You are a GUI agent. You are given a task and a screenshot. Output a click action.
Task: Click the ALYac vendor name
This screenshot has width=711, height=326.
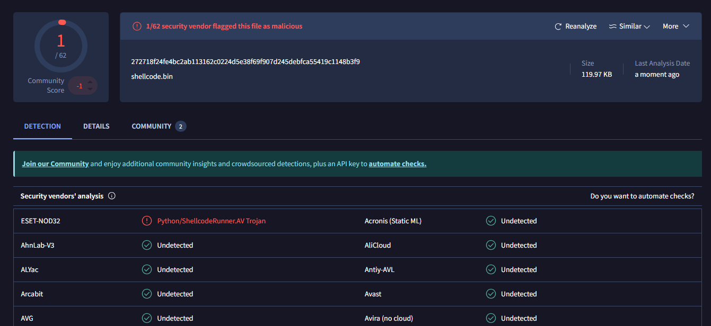pos(30,270)
